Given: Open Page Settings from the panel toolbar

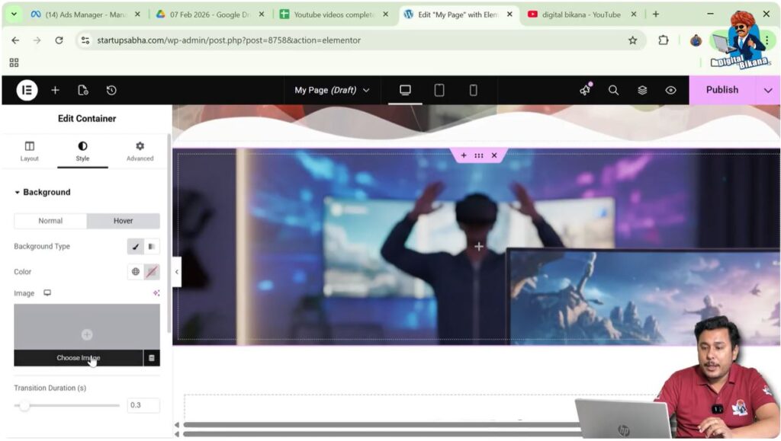Looking at the screenshot, I should (x=84, y=90).
